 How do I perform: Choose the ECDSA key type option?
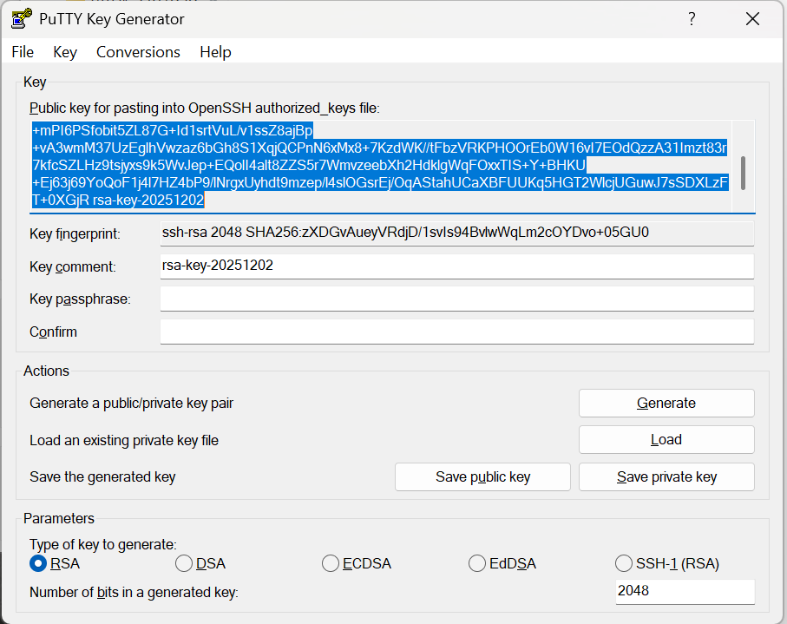click(x=331, y=564)
